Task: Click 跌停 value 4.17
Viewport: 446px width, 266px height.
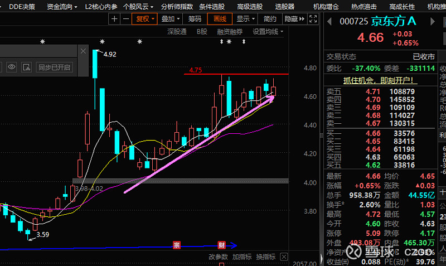Action: pos(427,233)
